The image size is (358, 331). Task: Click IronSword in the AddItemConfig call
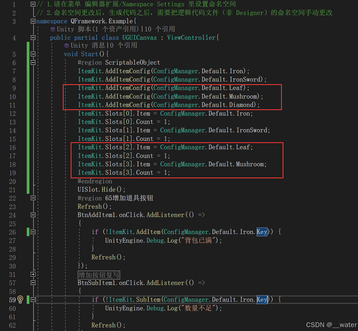click(x=245, y=79)
